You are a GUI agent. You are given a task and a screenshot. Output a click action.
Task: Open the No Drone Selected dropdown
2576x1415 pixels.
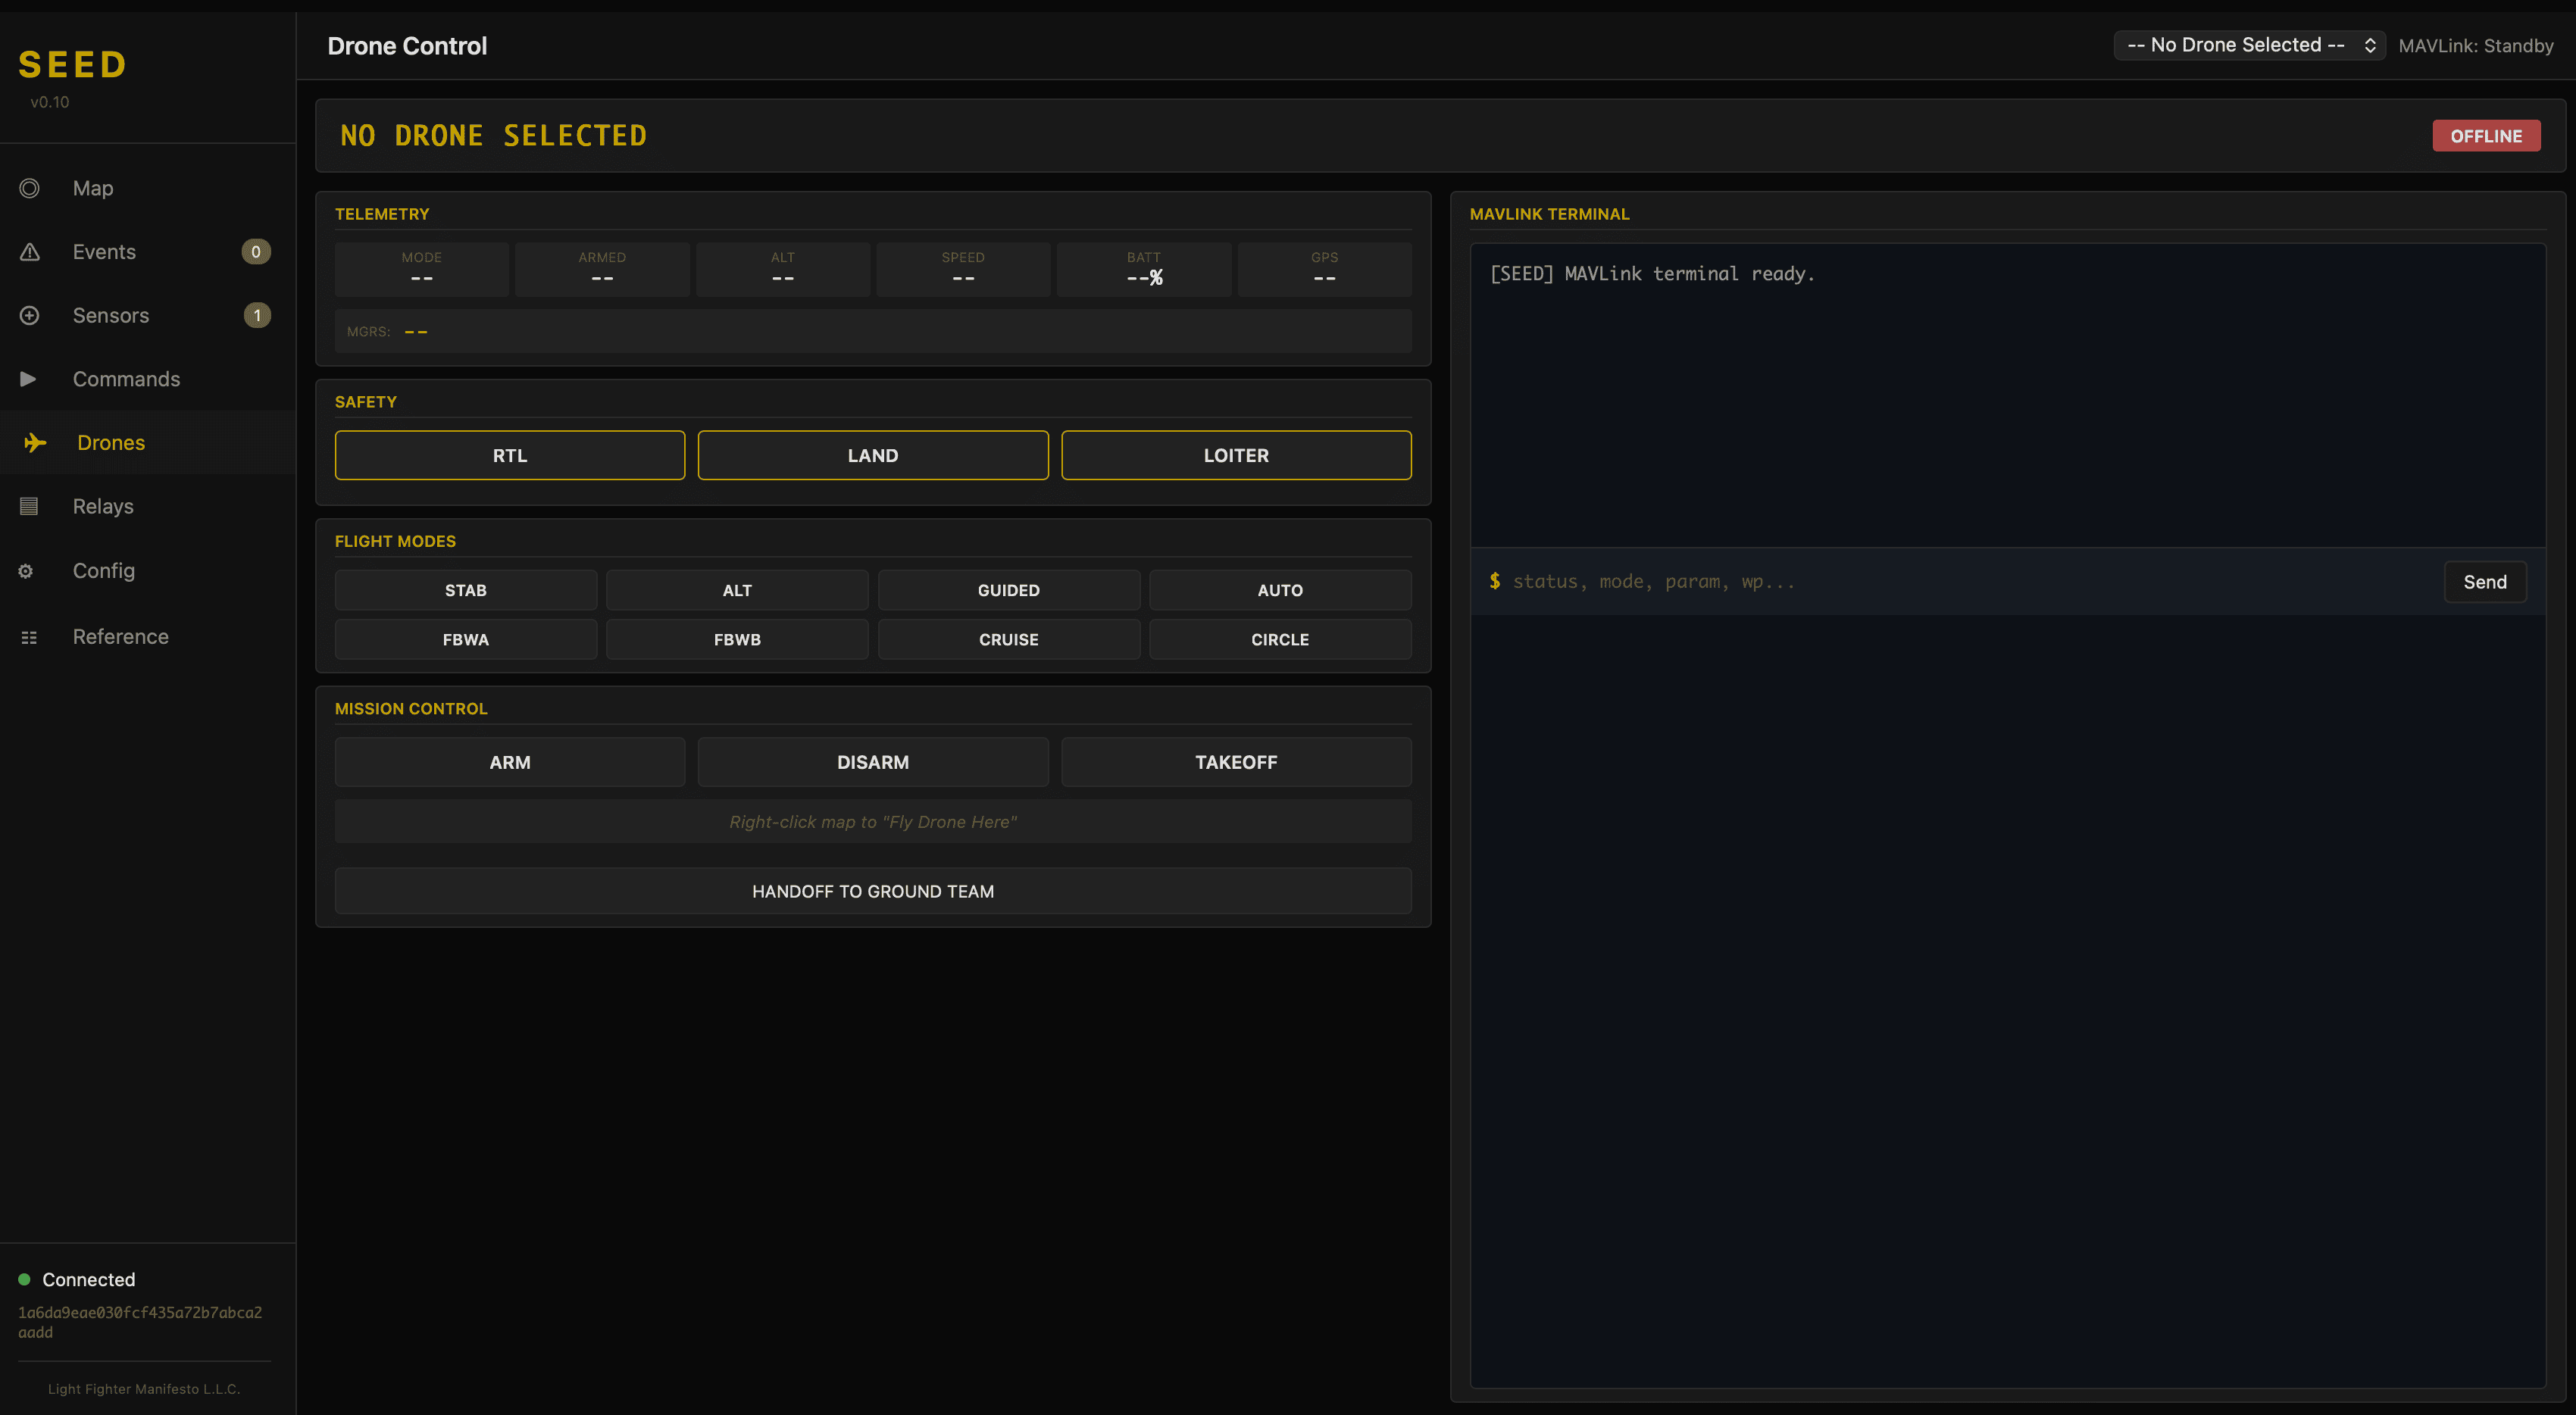click(x=2248, y=44)
